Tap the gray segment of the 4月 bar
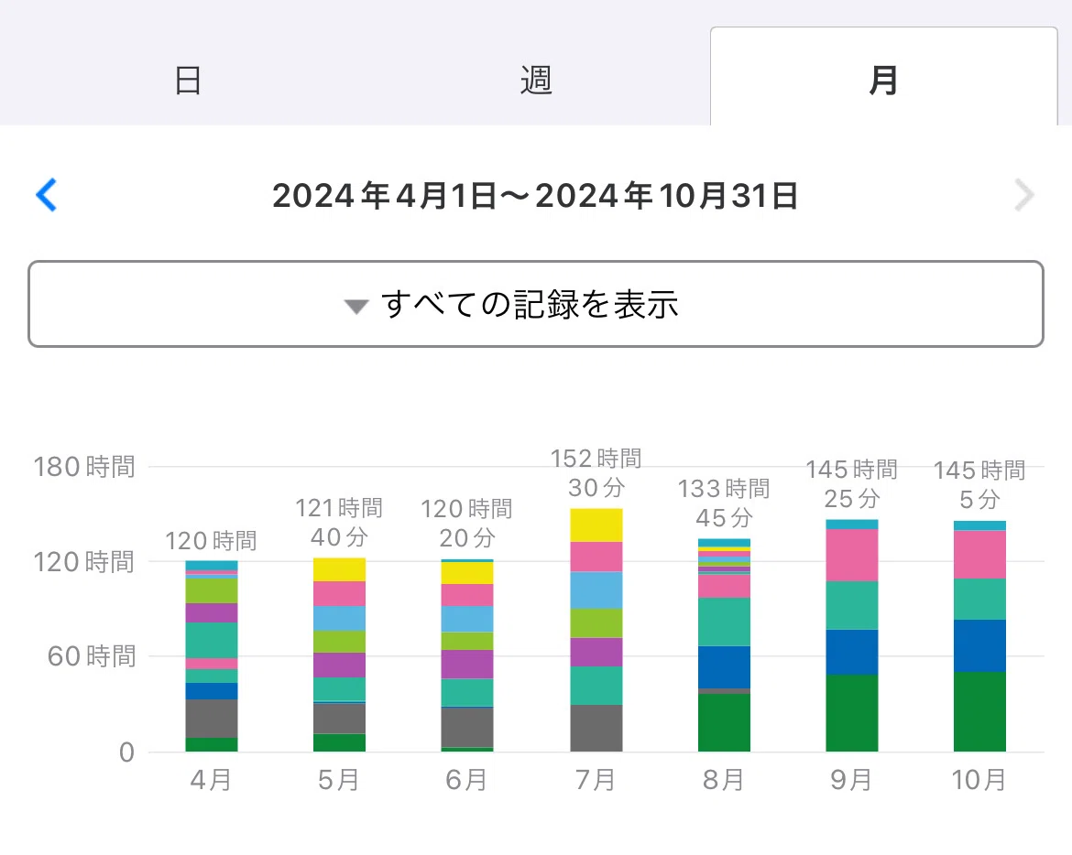Screen dimensions: 1072x855 212,719
